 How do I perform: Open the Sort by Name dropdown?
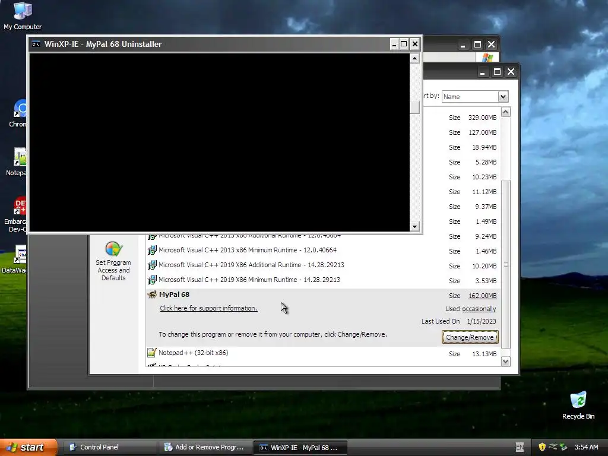503,97
